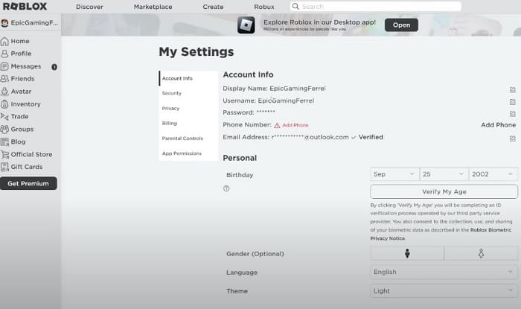This screenshot has width=521, height=309.
Task: Click the Open desktop app button
Action: [401, 25]
